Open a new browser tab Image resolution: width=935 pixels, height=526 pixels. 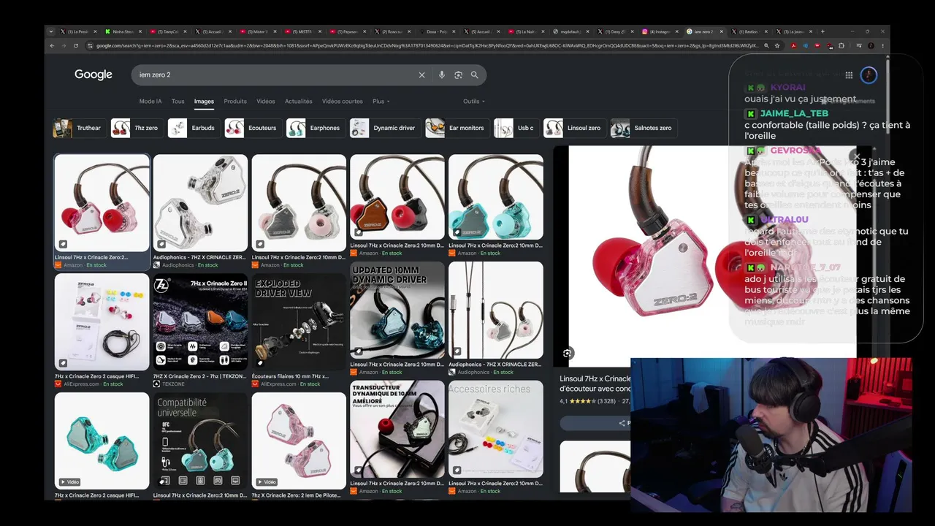click(823, 31)
